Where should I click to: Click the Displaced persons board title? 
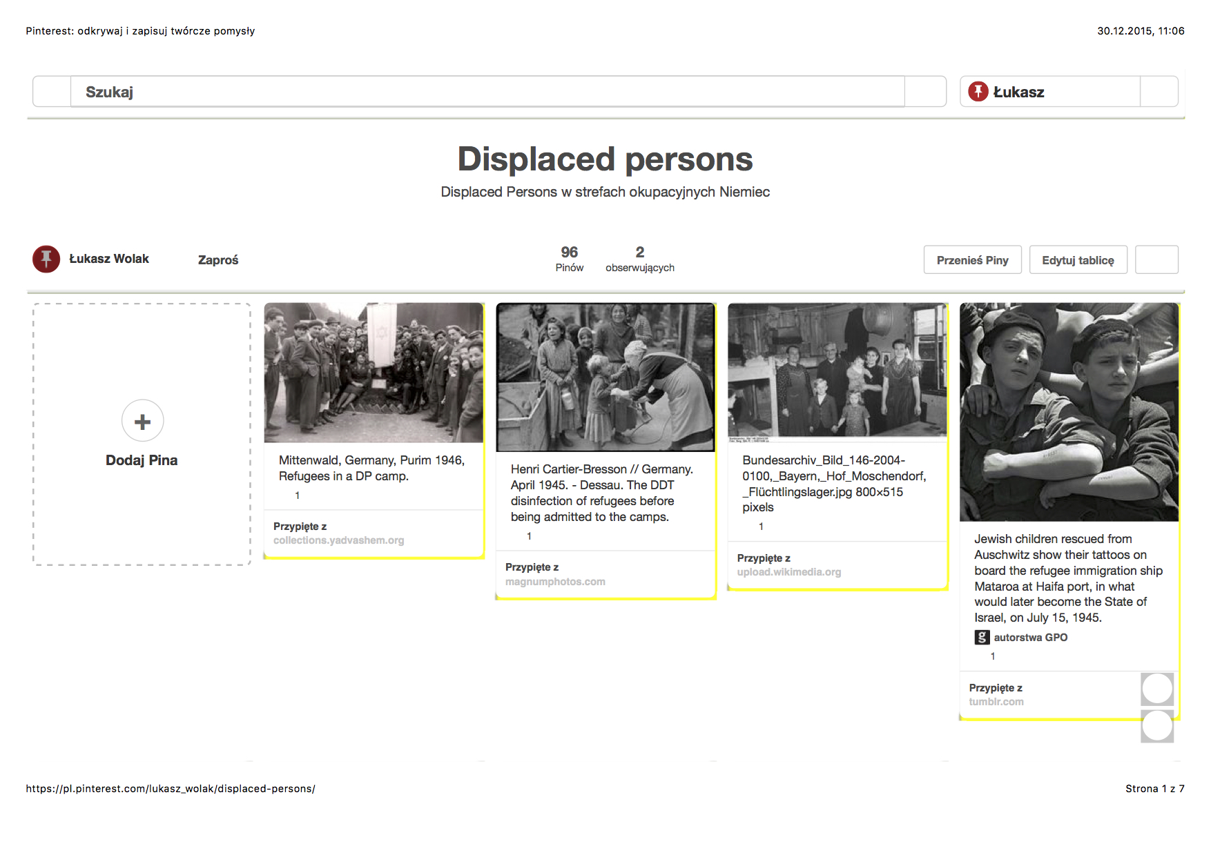pos(605,159)
